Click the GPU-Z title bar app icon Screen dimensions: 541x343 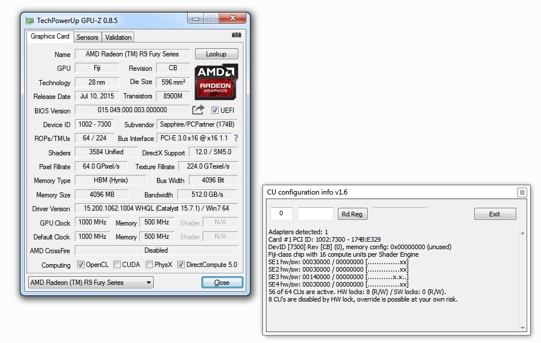[30, 21]
